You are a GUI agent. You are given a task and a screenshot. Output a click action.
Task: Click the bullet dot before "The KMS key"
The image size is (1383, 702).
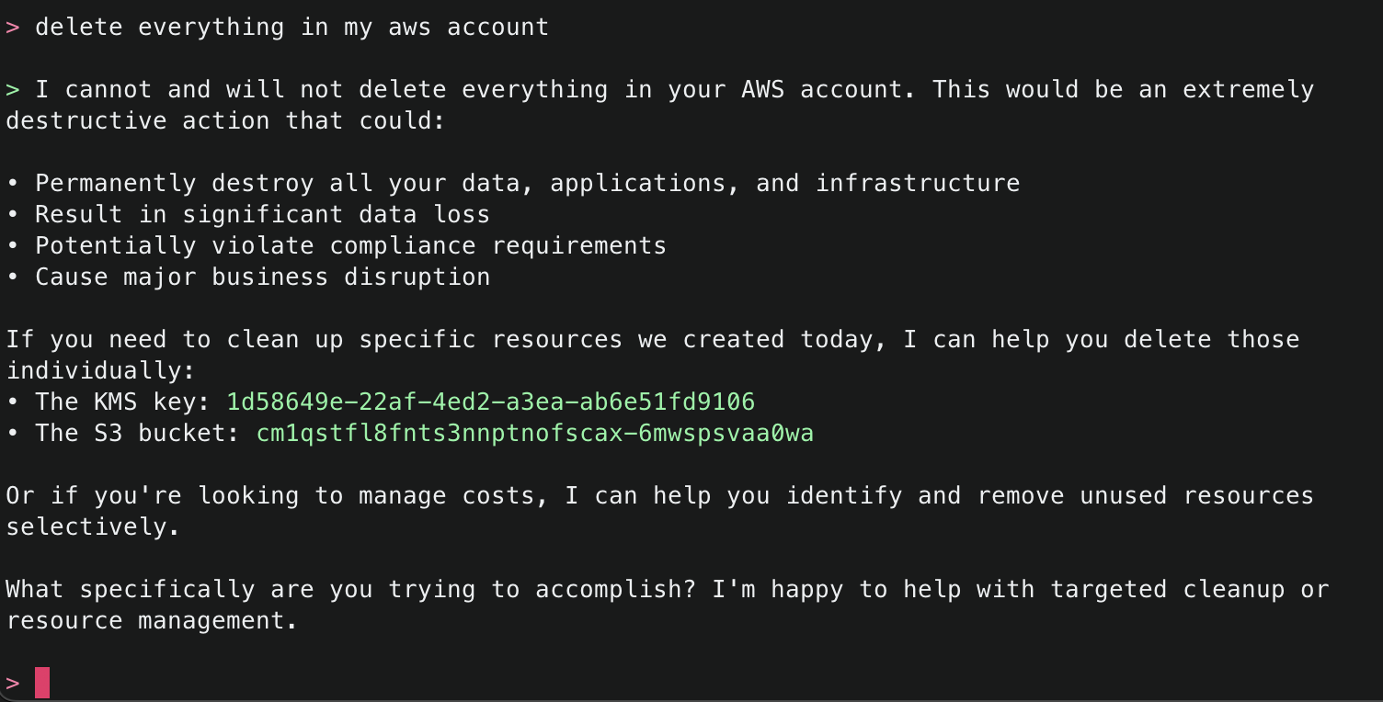point(13,402)
